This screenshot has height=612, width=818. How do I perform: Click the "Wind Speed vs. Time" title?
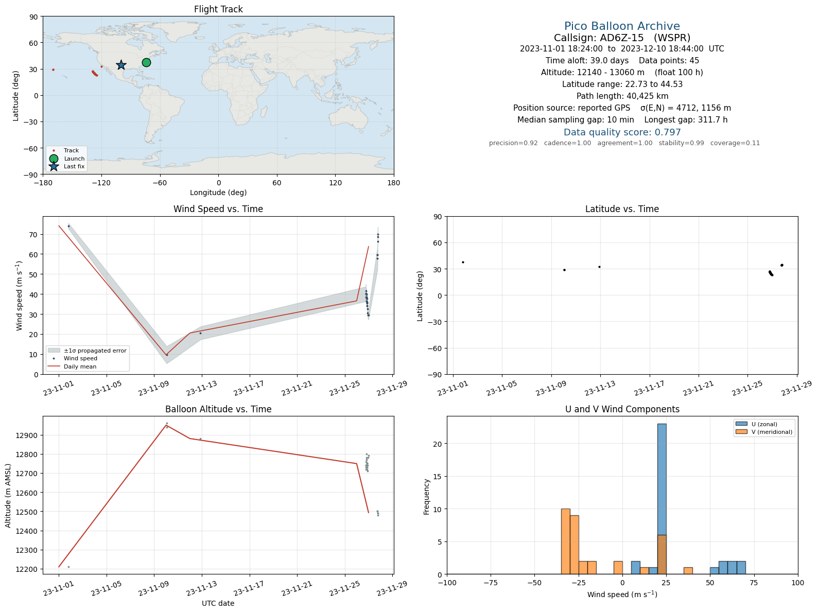click(x=218, y=209)
